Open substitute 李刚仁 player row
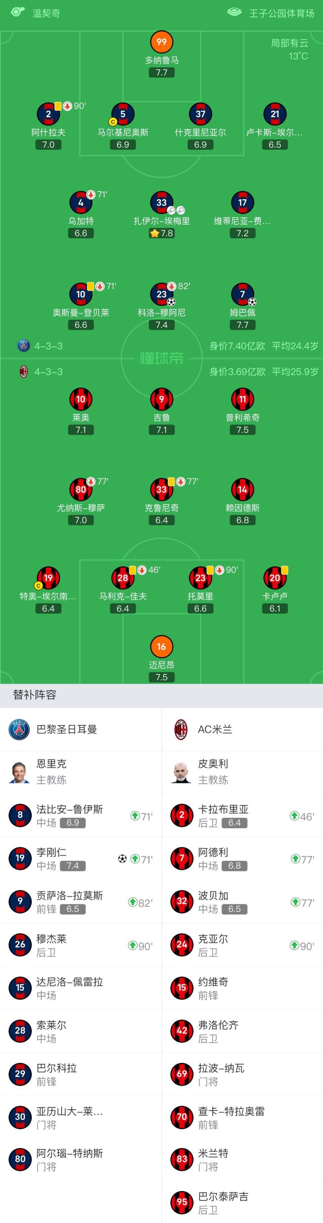This screenshot has width=323, height=1223. [81, 858]
